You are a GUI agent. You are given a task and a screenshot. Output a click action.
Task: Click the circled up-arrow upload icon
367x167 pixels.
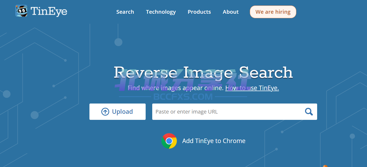[105, 112]
